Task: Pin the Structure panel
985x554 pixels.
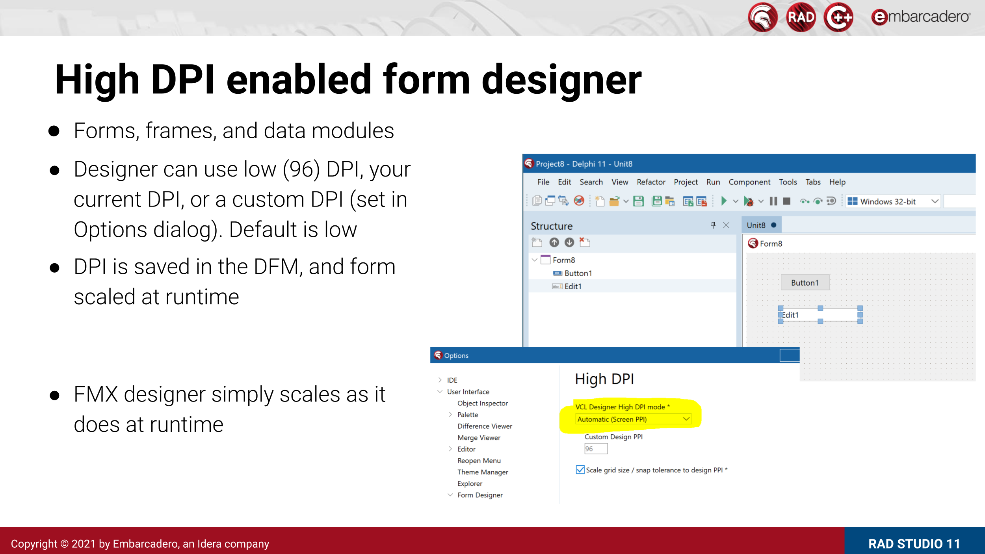Action: (713, 225)
